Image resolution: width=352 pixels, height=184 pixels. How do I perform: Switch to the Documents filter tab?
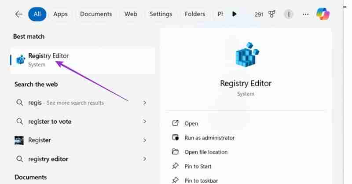pyautogui.click(x=96, y=14)
